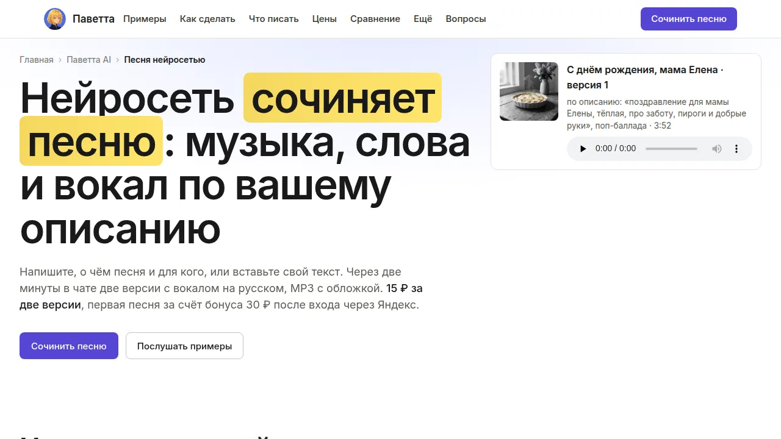Click Послушать примеры button
Viewport: 781px width, 439px height.
pyautogui.click(x=184, y=346)
